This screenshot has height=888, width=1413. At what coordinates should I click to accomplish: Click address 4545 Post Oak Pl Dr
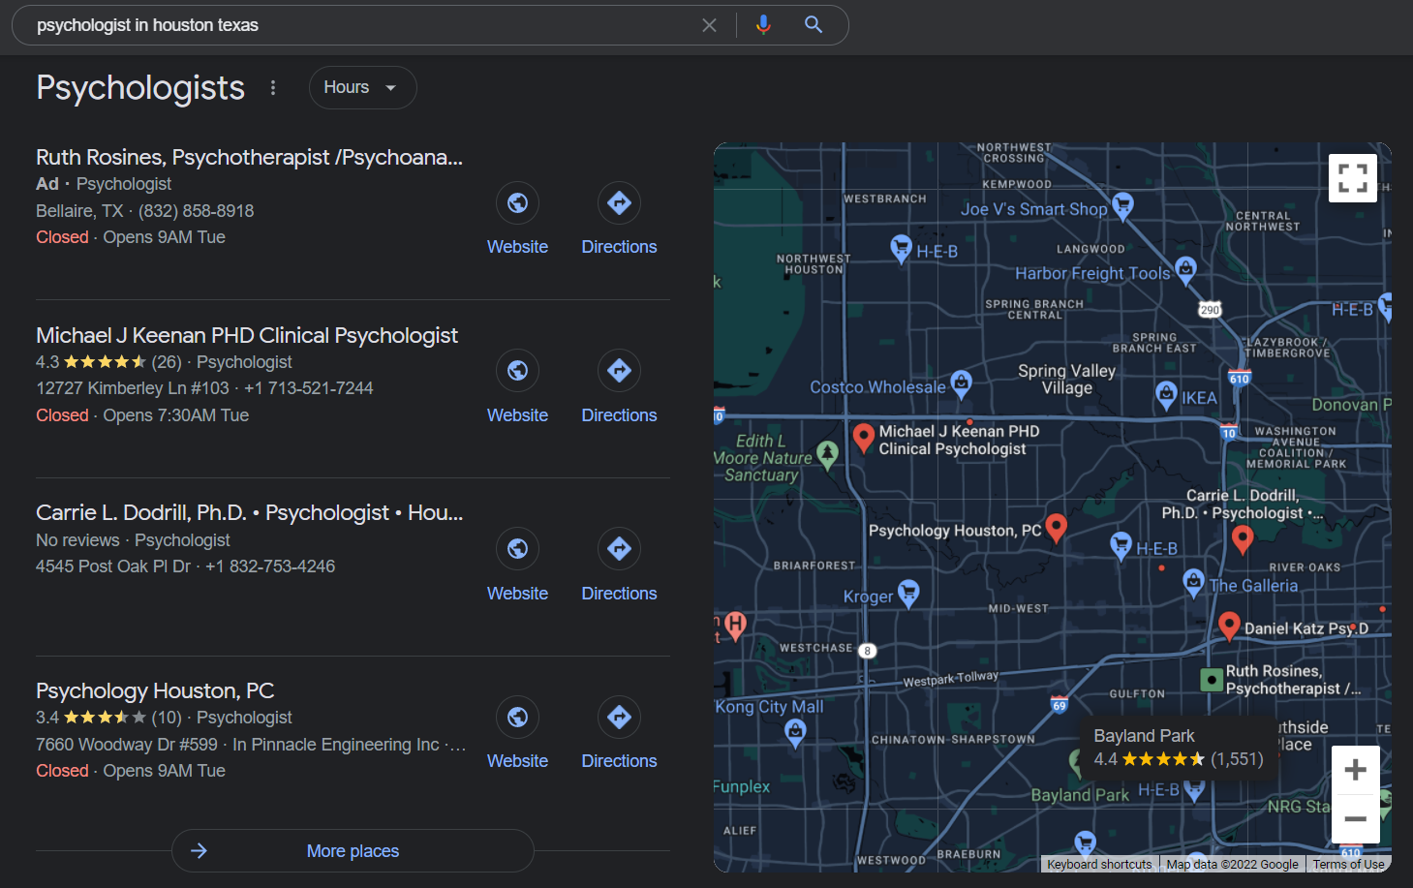click(113, 566)
